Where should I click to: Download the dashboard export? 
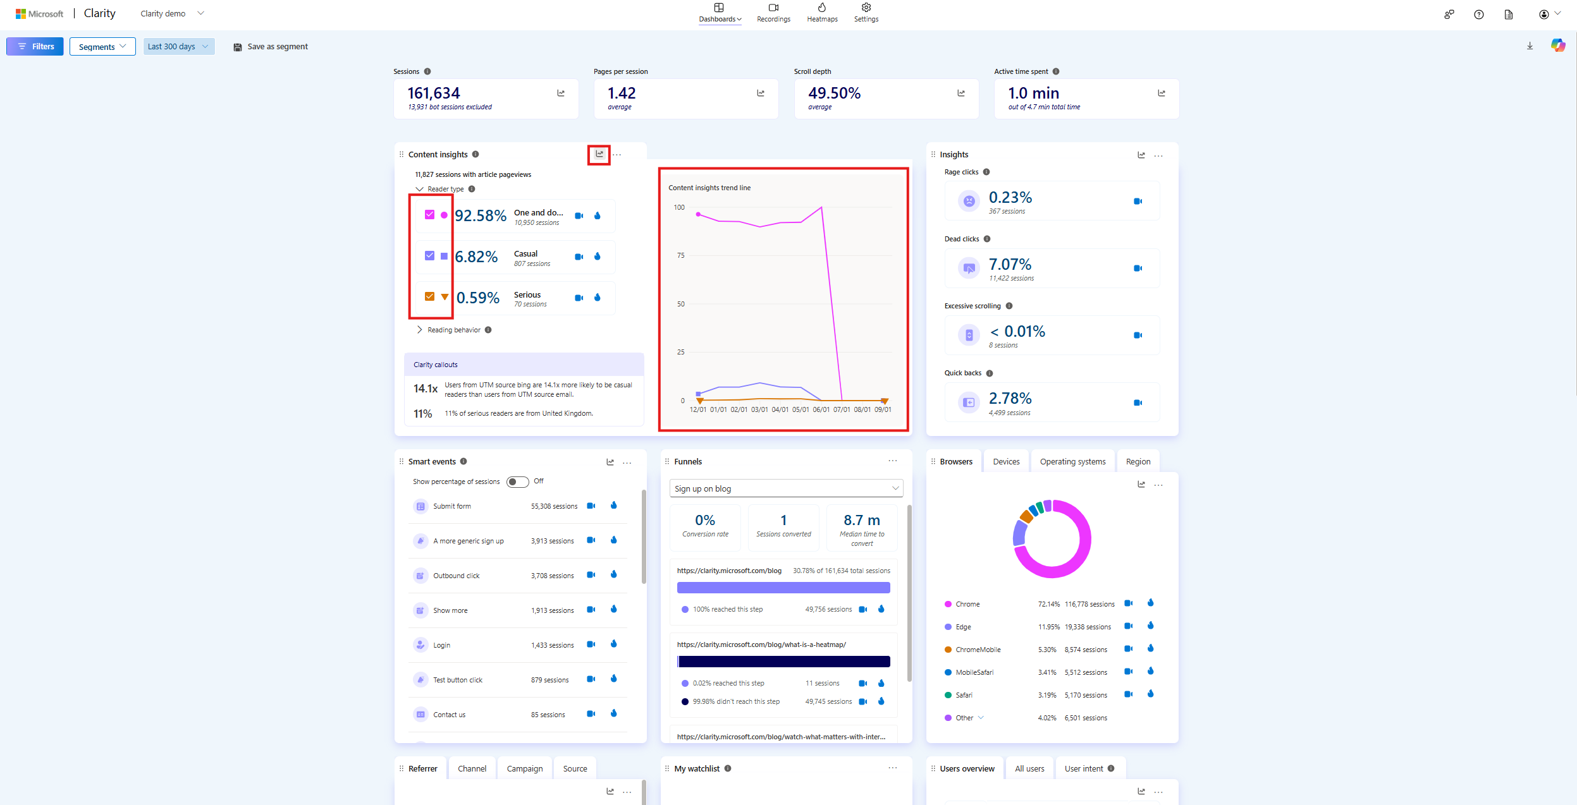coord(1530,45)
